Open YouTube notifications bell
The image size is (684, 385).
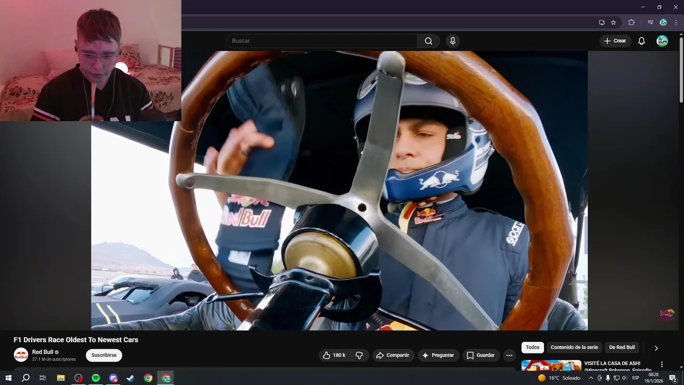click(642, 41)
